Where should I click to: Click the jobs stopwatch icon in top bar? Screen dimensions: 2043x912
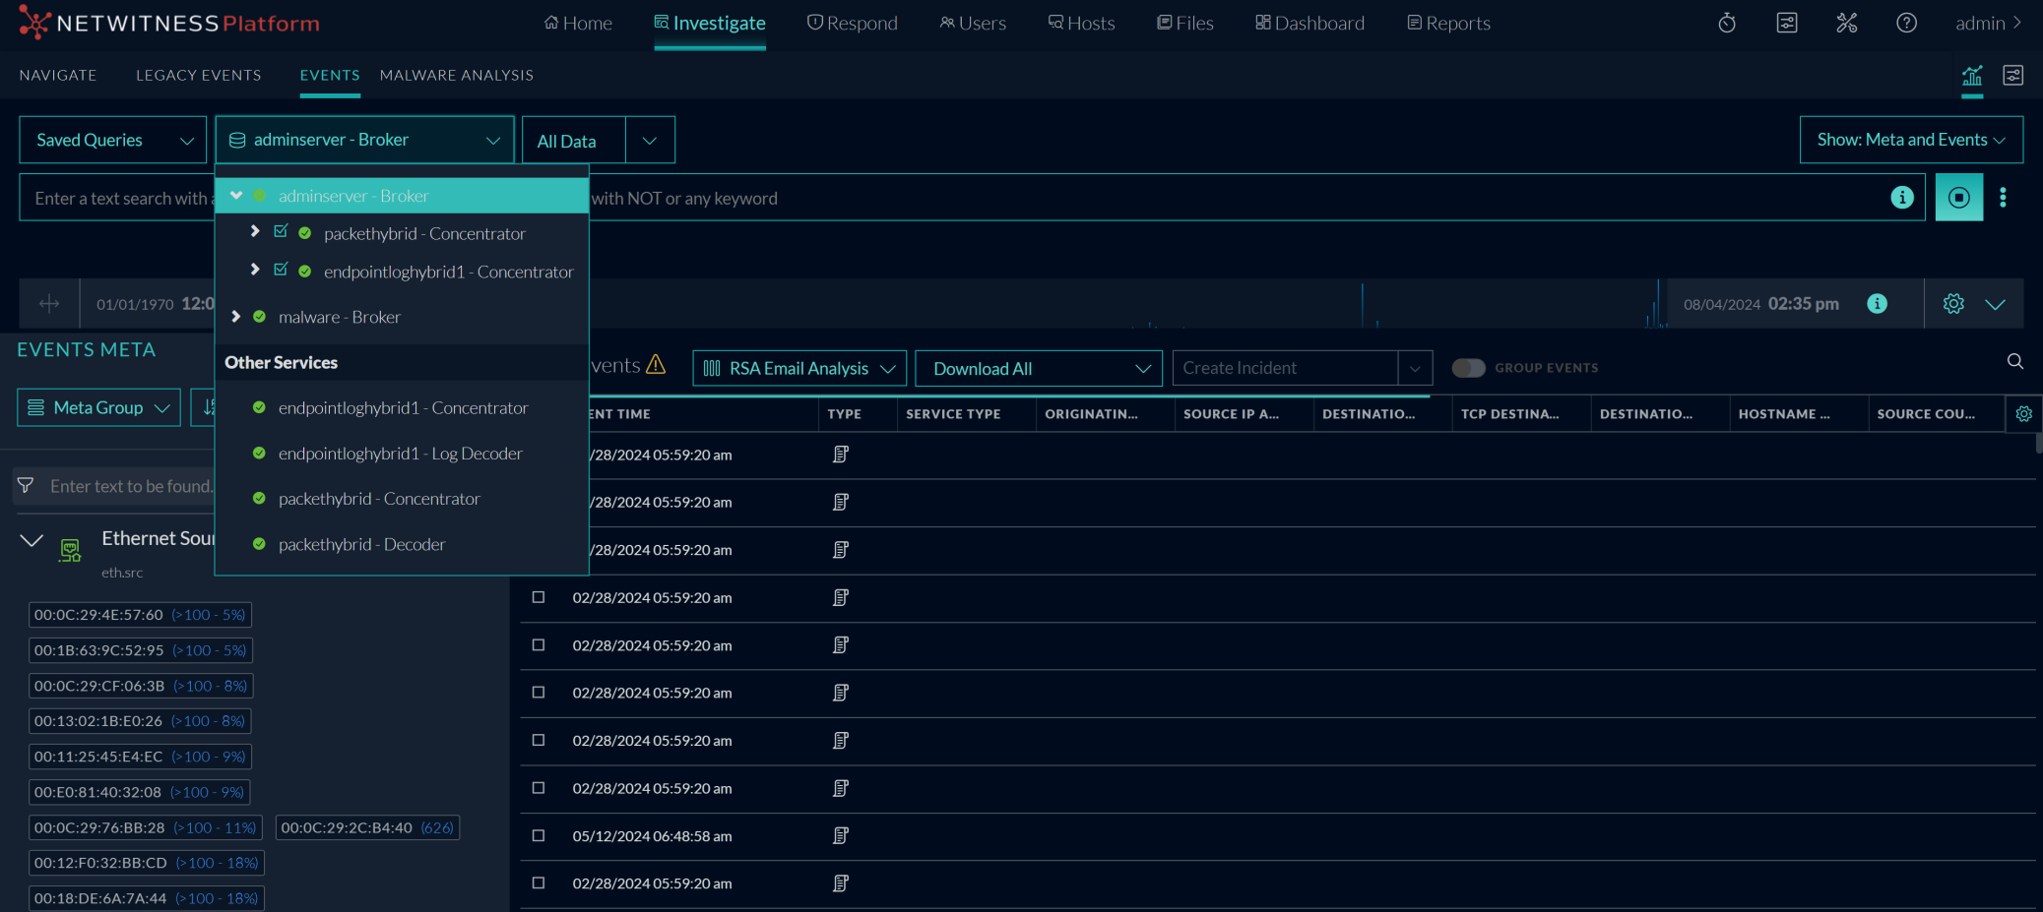tap(1727, 23)
